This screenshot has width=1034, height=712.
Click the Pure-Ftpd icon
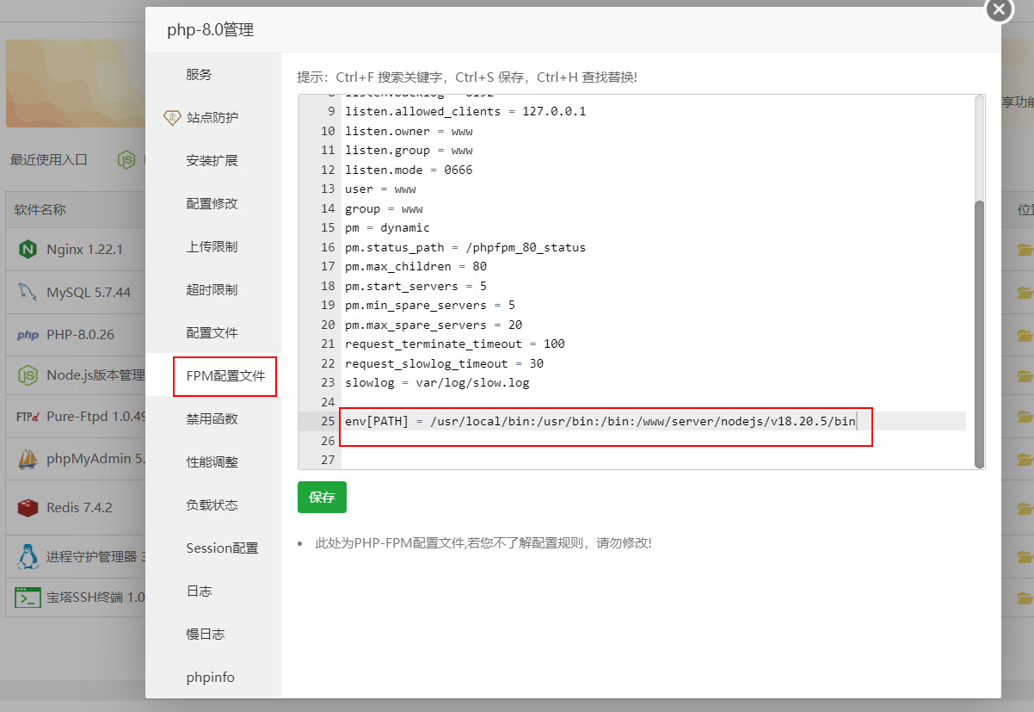(28, 418)
